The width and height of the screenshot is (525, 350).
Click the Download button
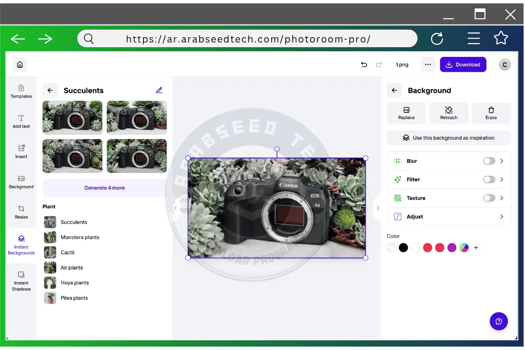coord(463,64)
